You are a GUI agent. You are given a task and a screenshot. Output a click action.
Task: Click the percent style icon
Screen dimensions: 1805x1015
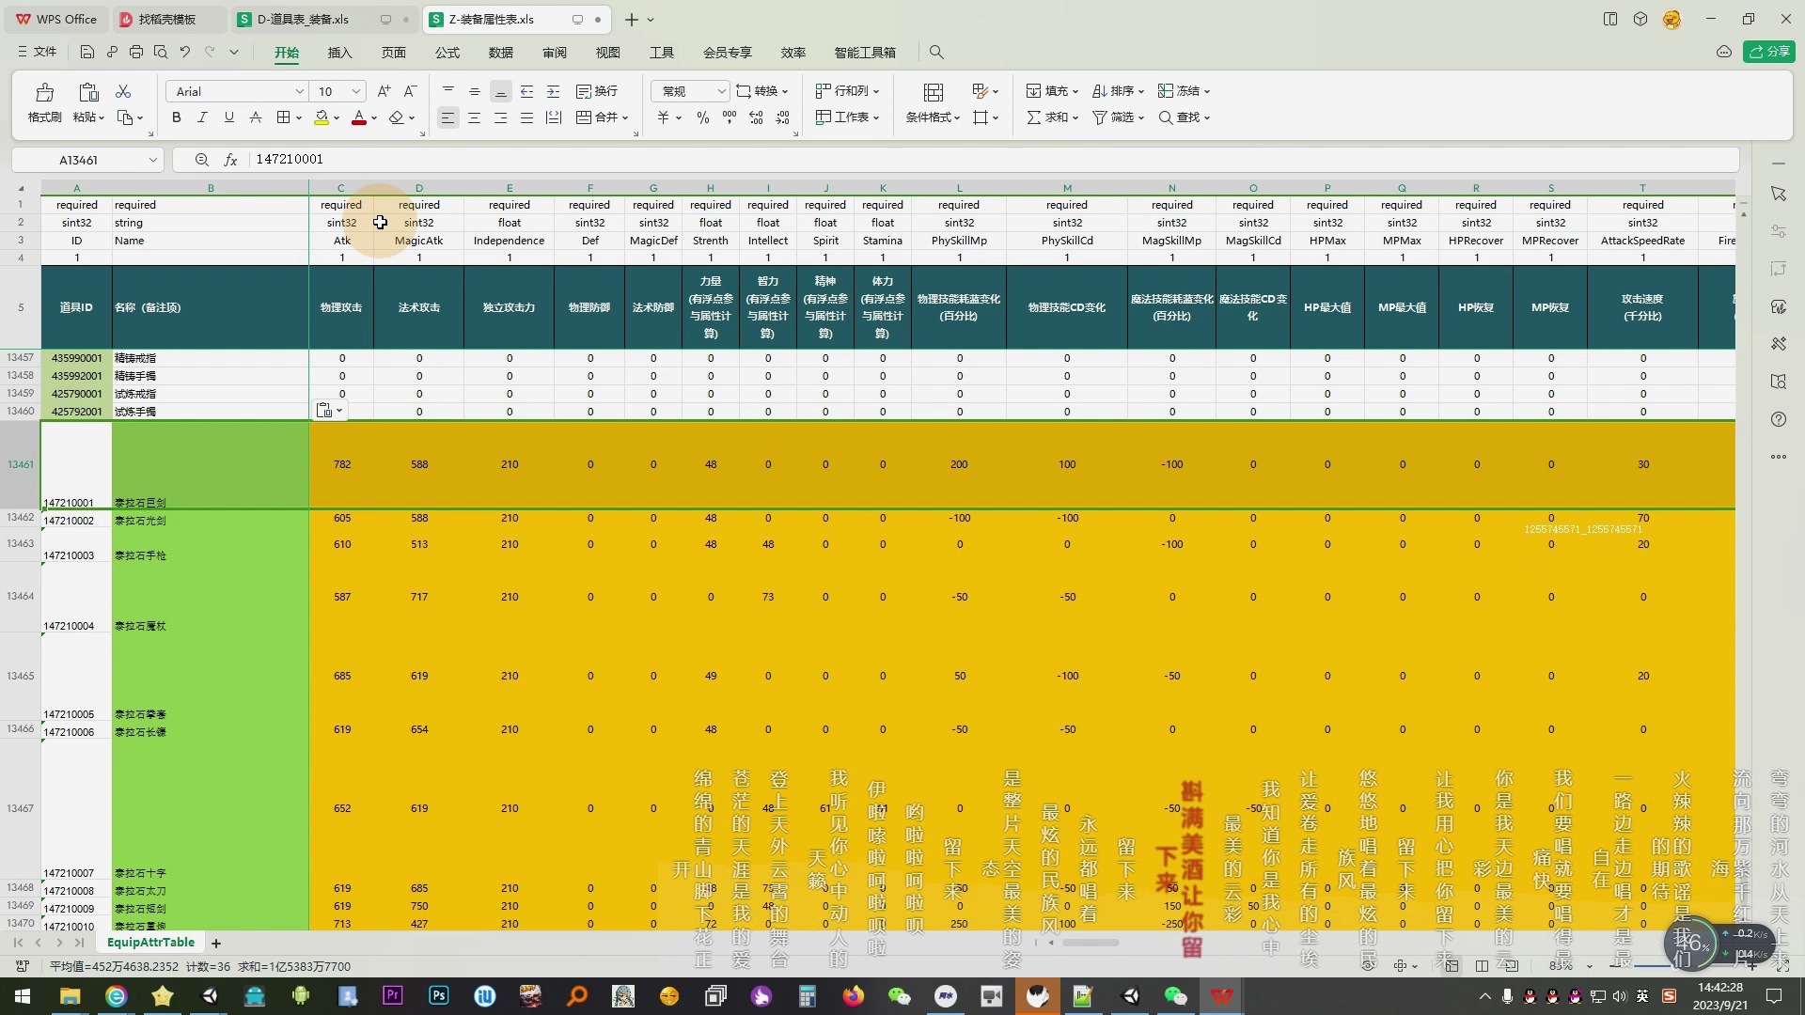click(702, 117)
